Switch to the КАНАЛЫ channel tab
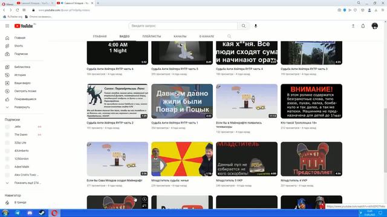This screenshot has width=387, height=217. click(180, 36)
